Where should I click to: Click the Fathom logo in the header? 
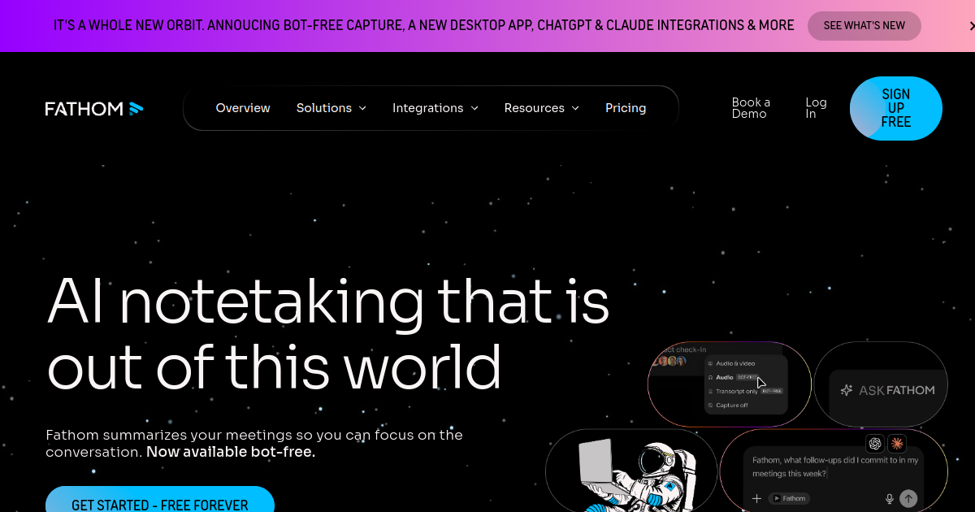click(94, 108)
